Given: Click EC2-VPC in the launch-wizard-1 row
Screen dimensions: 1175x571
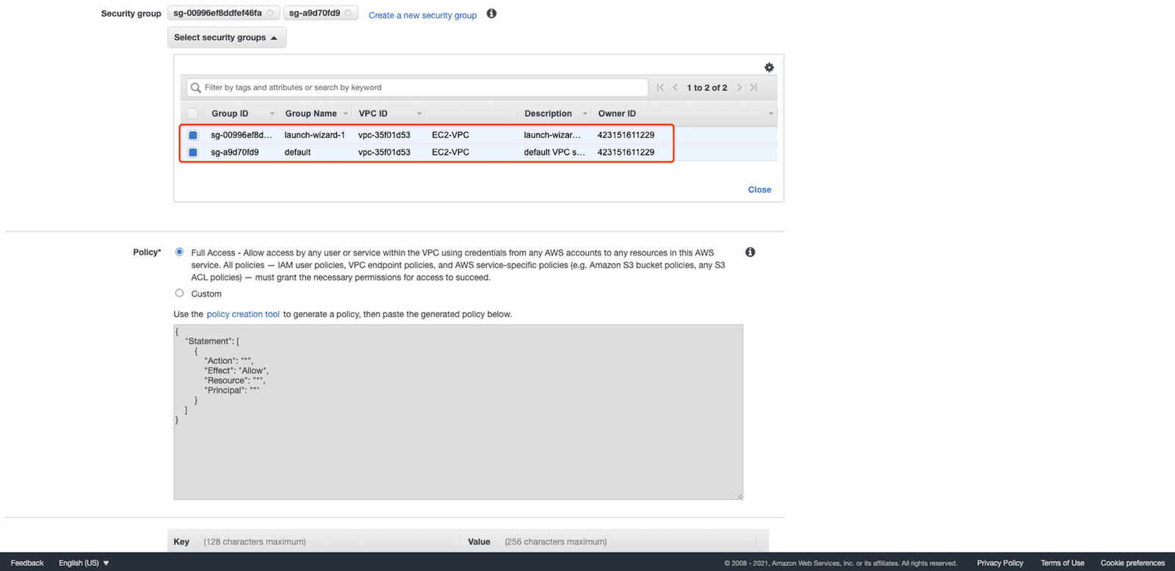Looking at the screenshot, I should (x=450, y=135).
